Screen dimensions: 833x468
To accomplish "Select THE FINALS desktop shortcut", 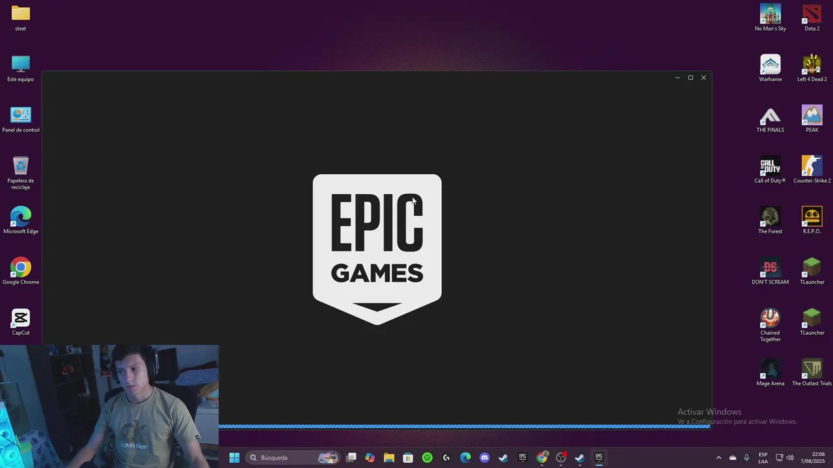I will click(771, 119).
